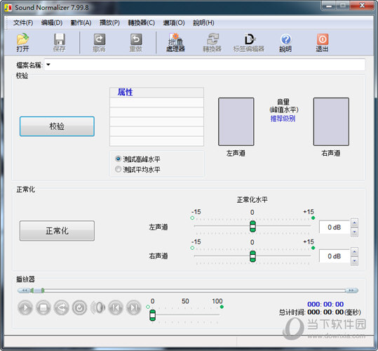Click the player volume slider handle
Viewport: 378px width, 351px height.
tap(153, 315)
